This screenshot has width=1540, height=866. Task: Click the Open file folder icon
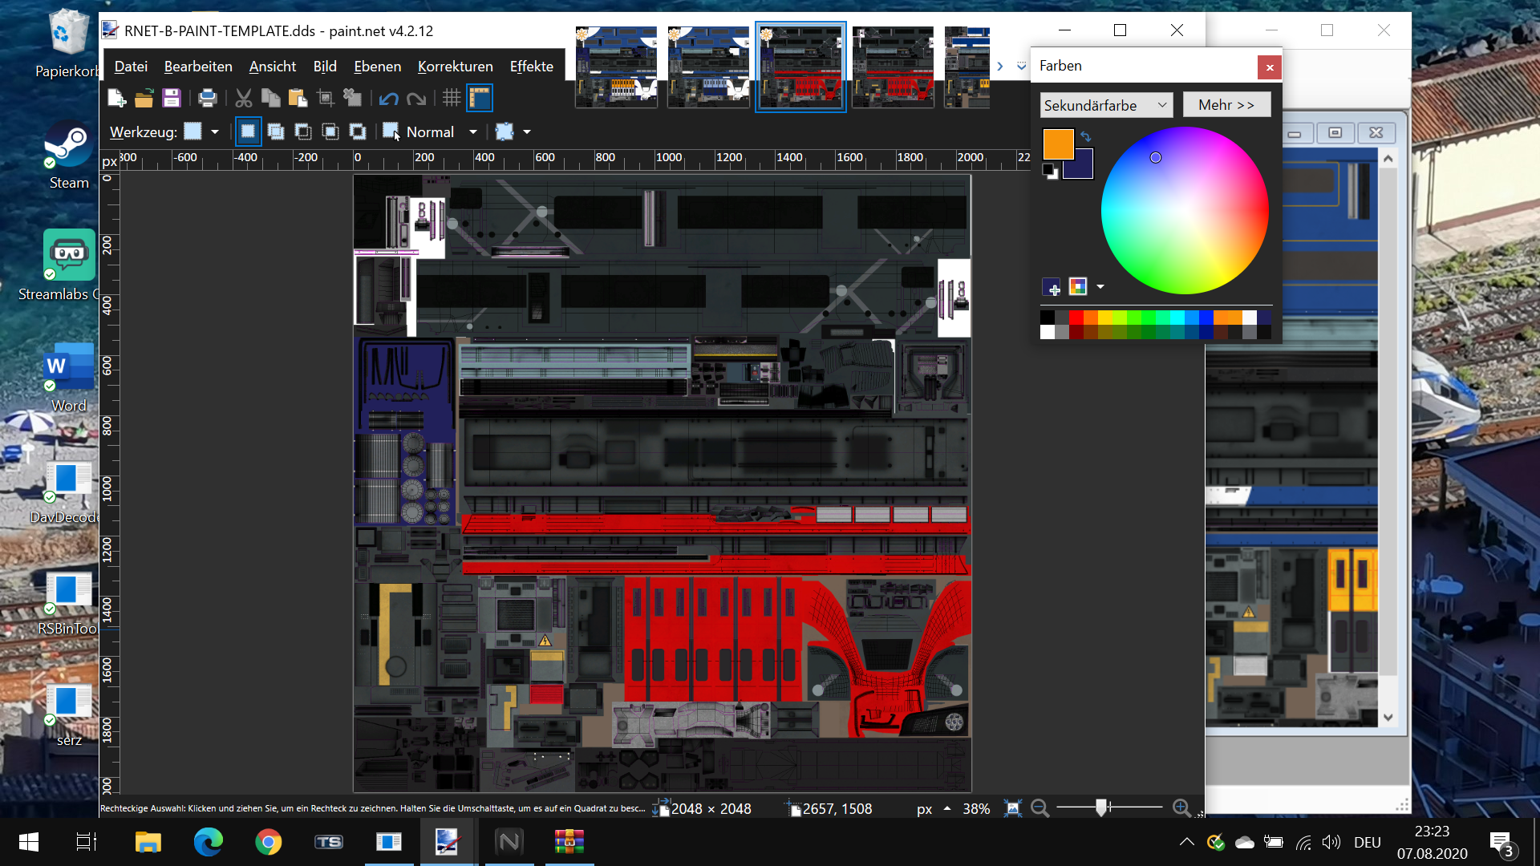coord(144,99)
